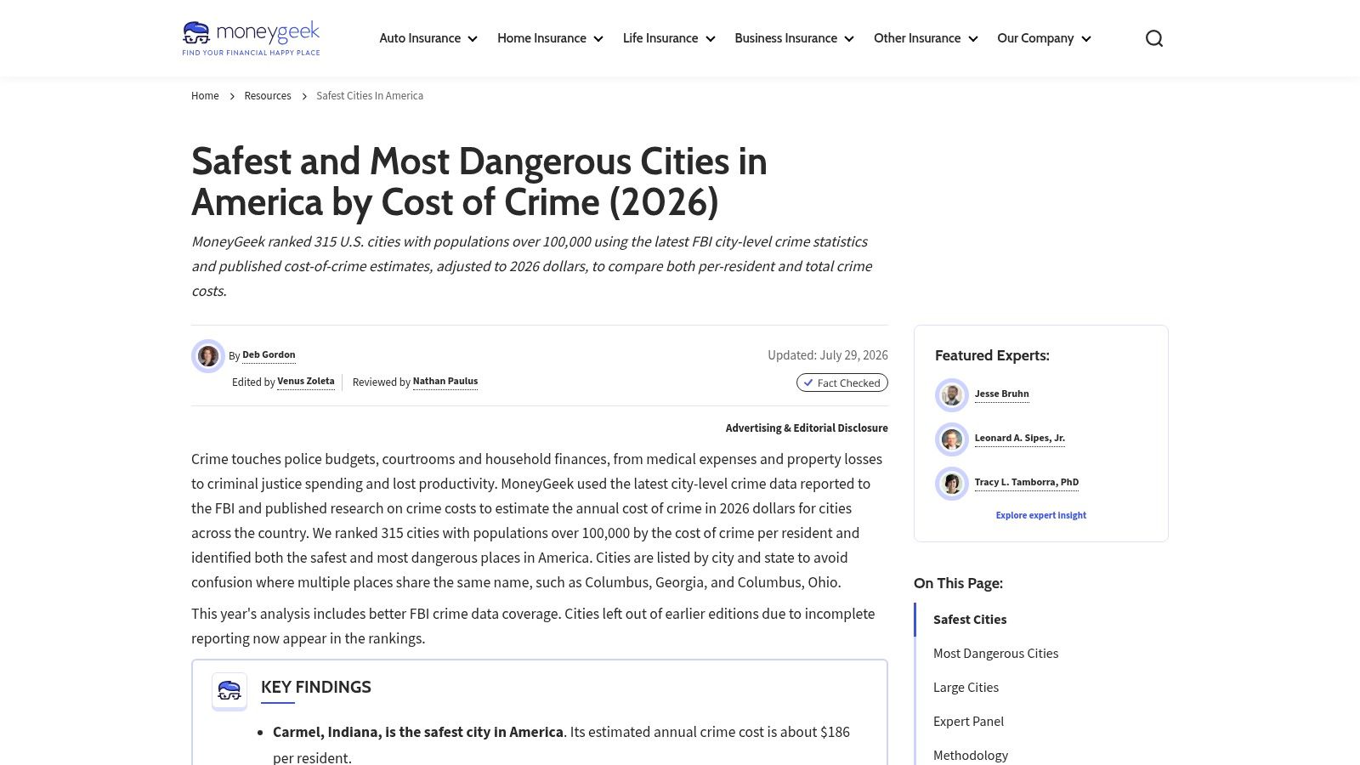The width and height of the screenshot is (1360, 765).
Task: Expand the Business Insurance menu
Action: click(x=794, y=38)
